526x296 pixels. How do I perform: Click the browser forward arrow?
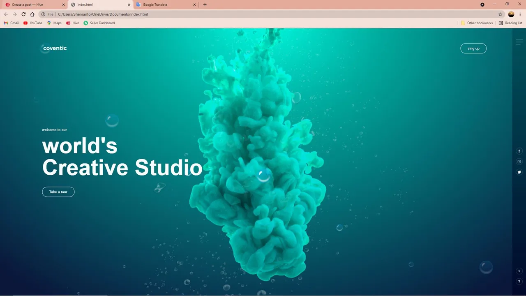[15, 14]
